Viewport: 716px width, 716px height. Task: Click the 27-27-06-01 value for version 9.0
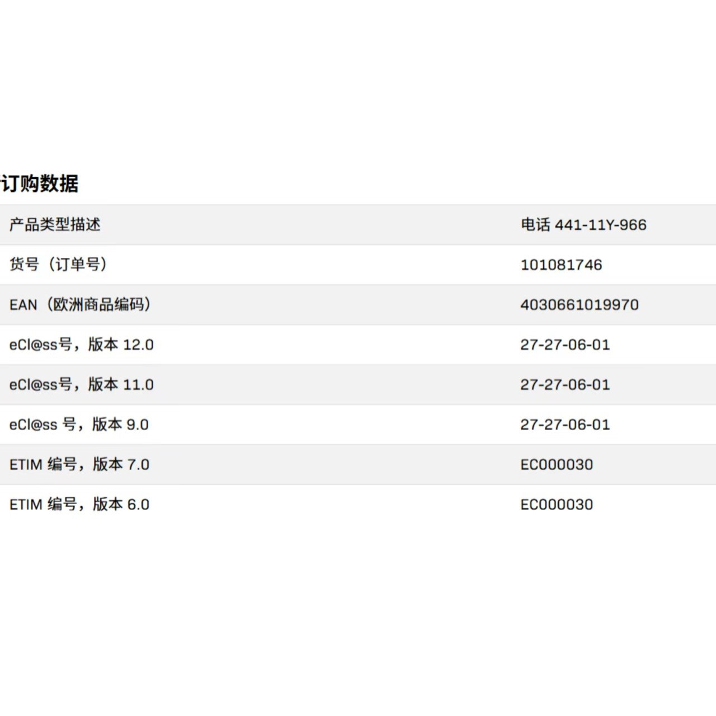tap(566, 425)
